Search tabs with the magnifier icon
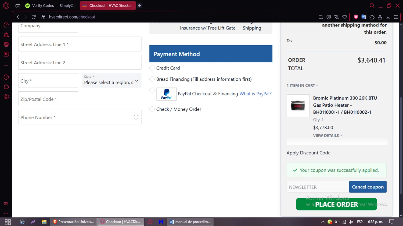 point(372,5)
